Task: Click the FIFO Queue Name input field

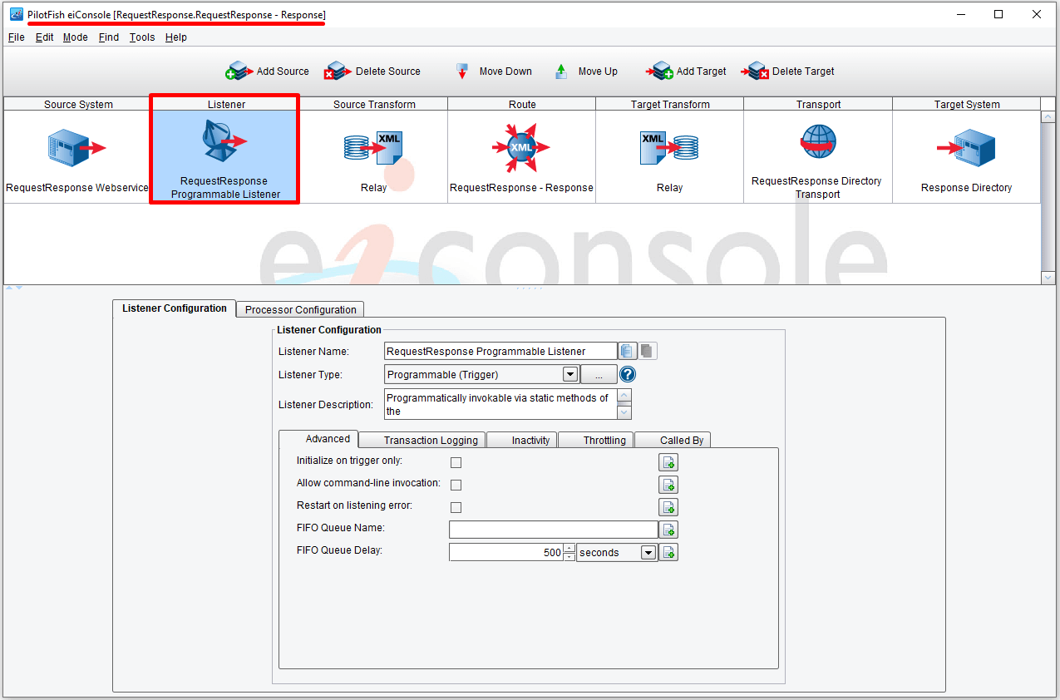Action: pyautogui.click(x=554, y=530)
